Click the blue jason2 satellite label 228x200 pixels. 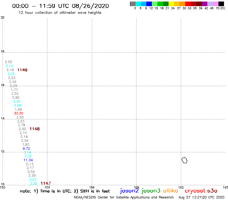pyautogui.click(x=129, y=191)
